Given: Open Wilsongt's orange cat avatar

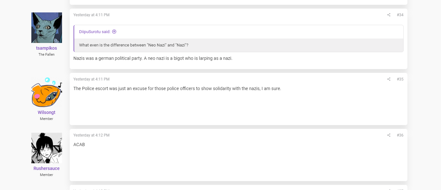Looking at the screenshot, I should [47, 92].
